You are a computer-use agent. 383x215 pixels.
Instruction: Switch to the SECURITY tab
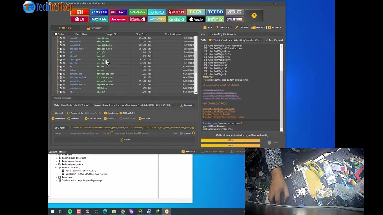(x=94, y=28)
